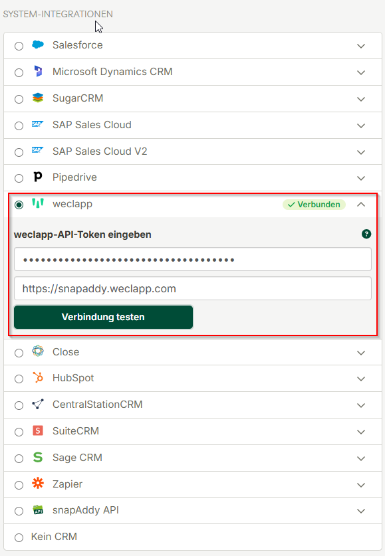Screen dimensions: 385x556
Task: Select the SAP Sales Cloud V2 radio button
Action: point(19,152)
